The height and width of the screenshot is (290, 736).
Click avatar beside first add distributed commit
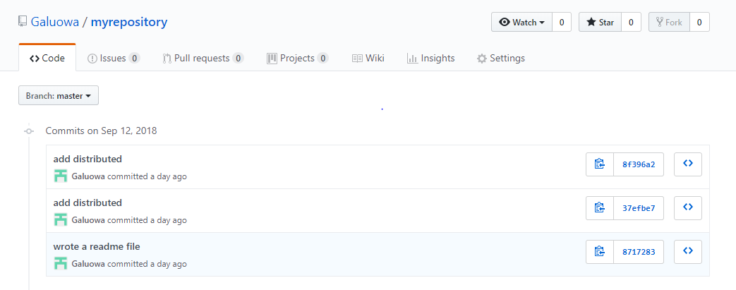61,176
